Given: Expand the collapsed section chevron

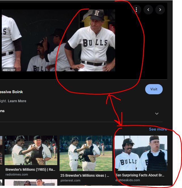Looking at the screenshot, I should [x=157, y=114].
